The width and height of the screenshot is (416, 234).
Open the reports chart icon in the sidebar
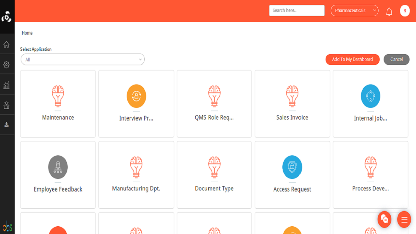6,85
